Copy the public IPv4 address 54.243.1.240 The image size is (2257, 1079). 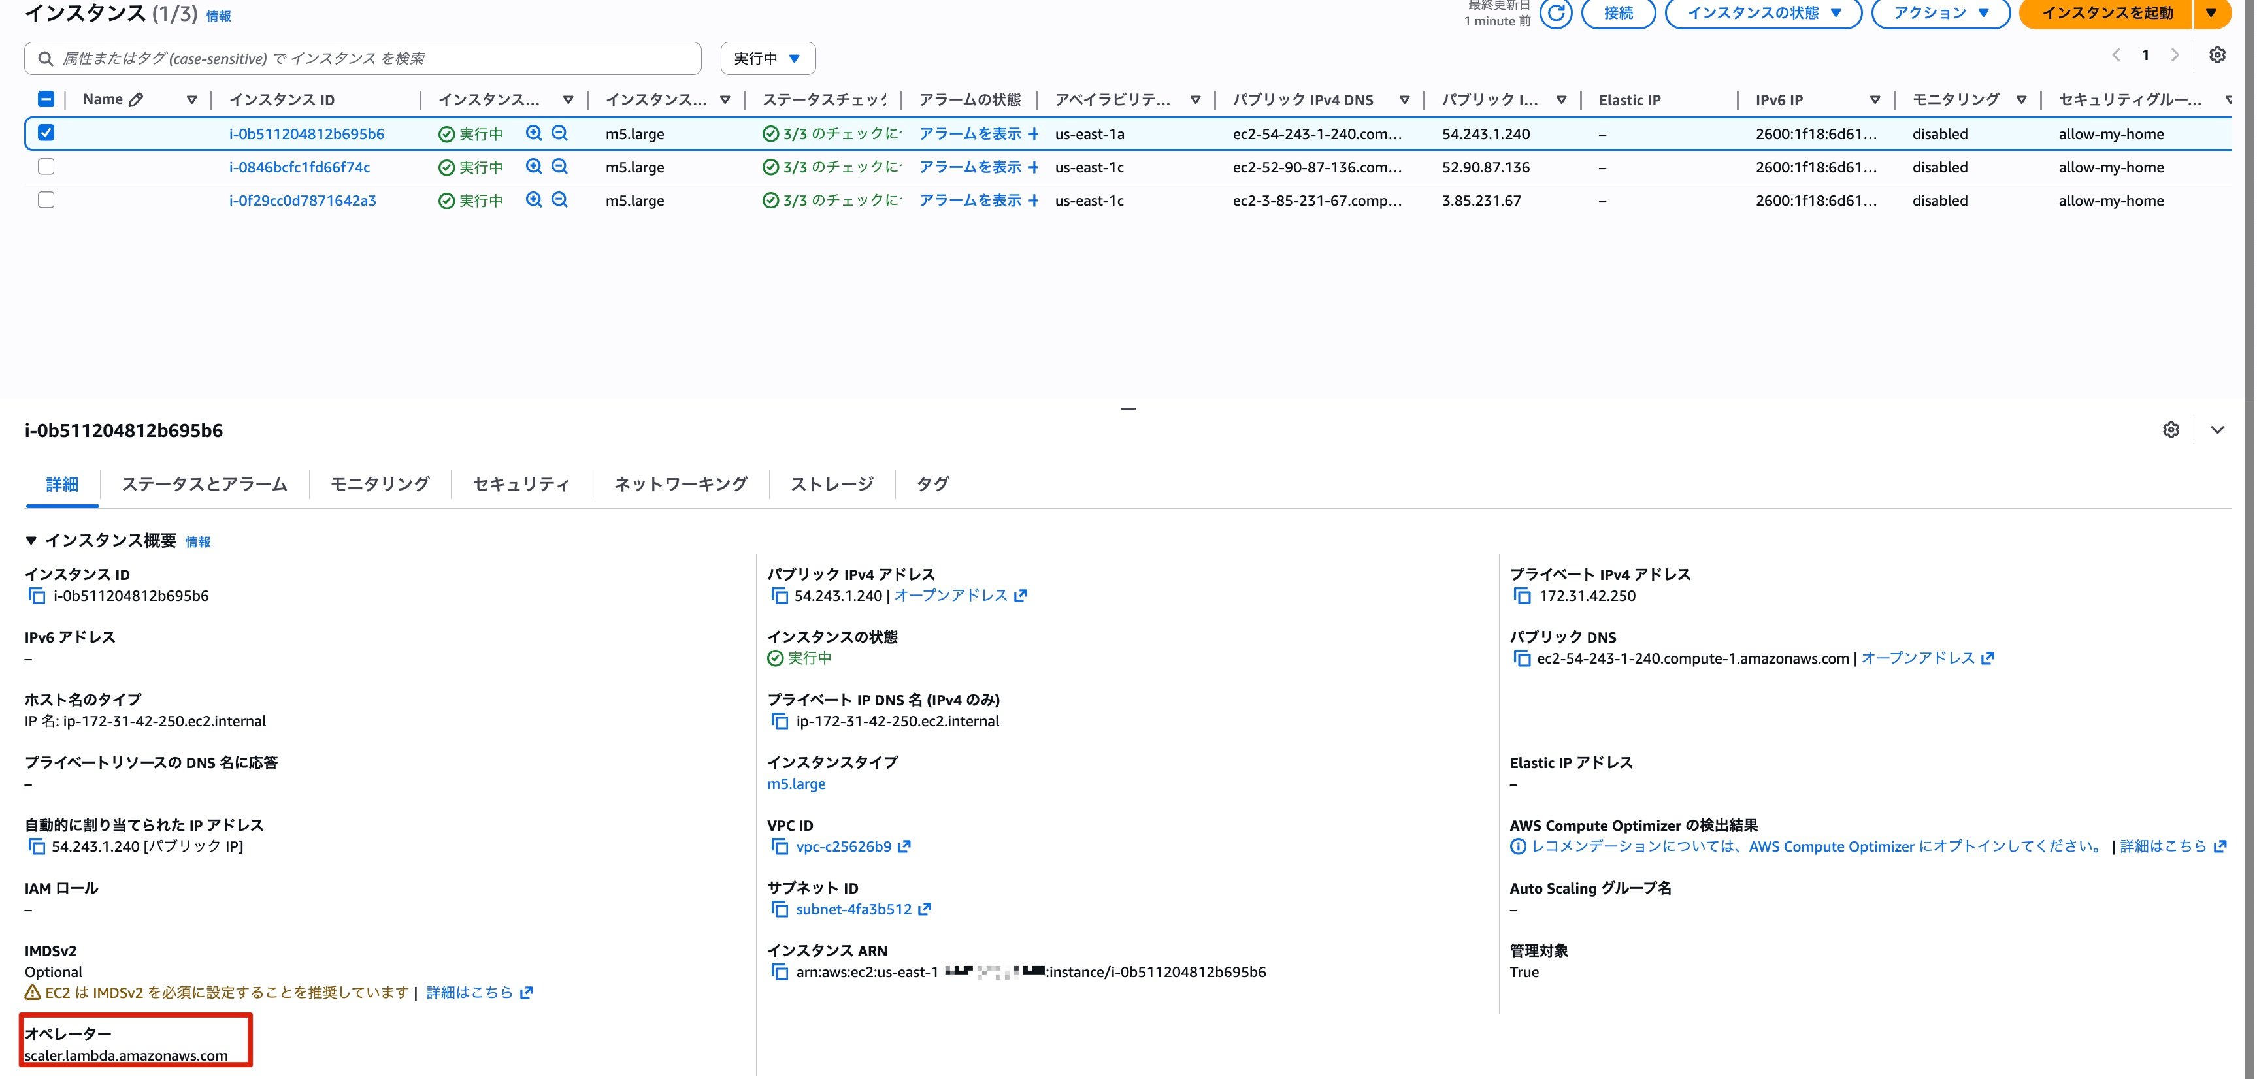(x=779, y=596)
